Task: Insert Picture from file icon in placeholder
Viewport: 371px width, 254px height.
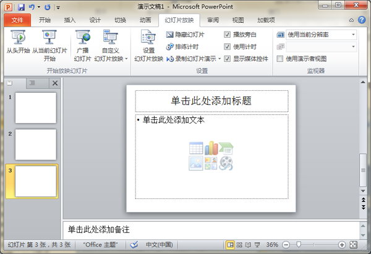Action: coord(196,163)
